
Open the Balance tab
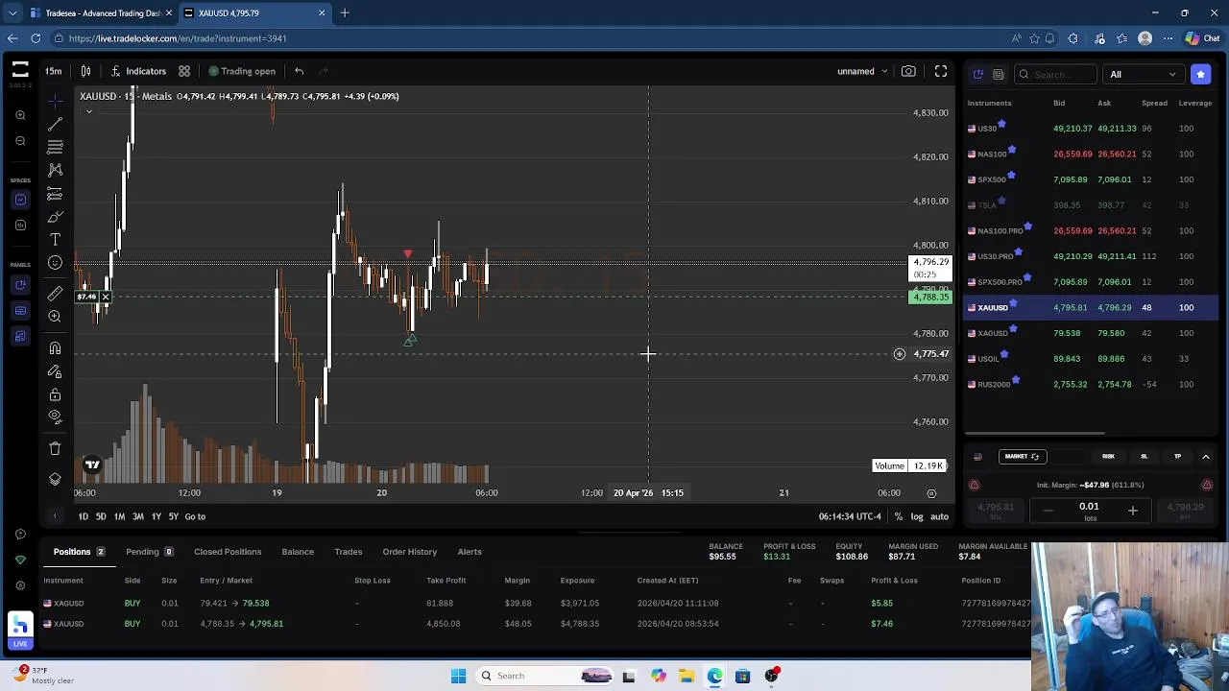click(298, 552)
